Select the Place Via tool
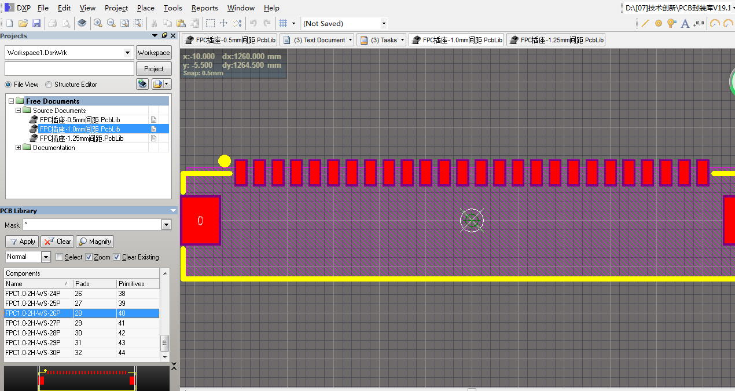 click(x=671, y=23)
